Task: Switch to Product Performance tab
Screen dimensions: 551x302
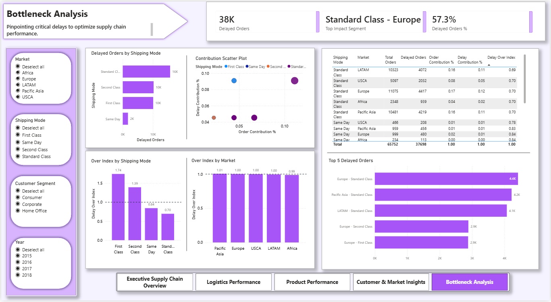Action: tap(312, 282)
